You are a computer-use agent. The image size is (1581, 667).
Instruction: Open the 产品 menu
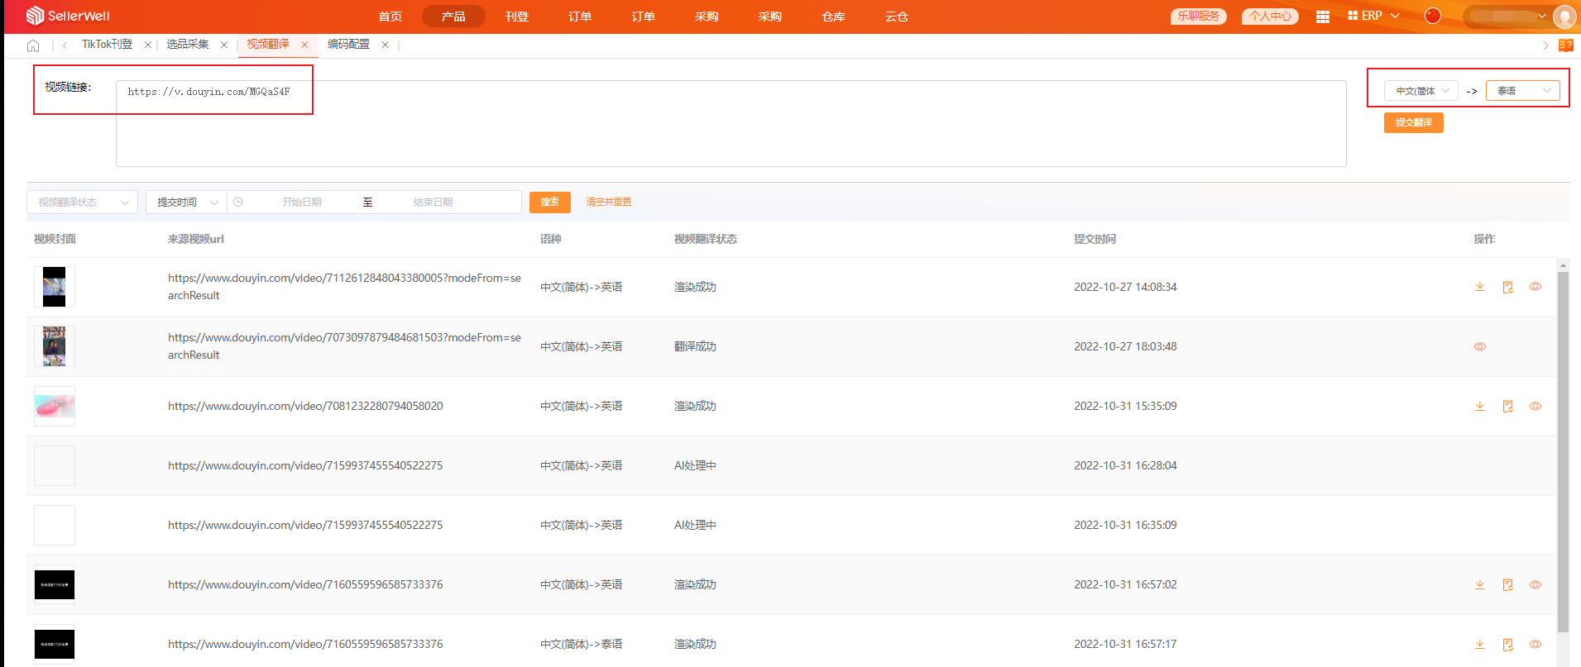(453, 17)
